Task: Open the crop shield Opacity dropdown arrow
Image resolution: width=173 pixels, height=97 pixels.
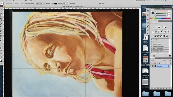Action: coord(66,4)
